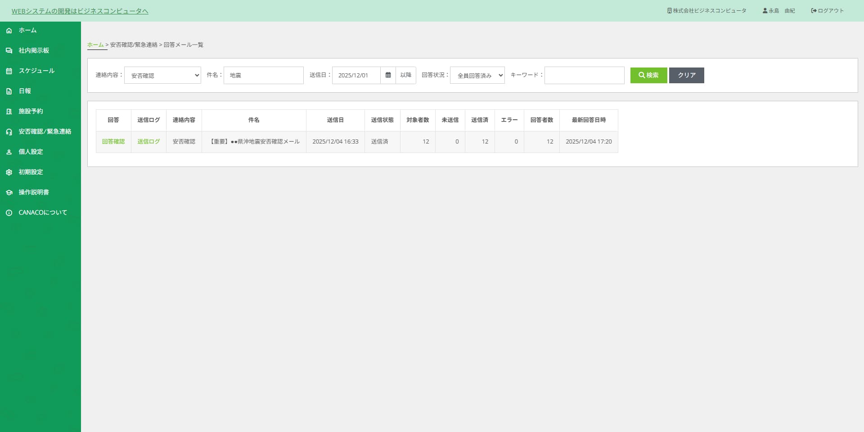Open the 送信ログ link in table row
Image resolution: width=864 pixels, height=432 pixels.
148,141
